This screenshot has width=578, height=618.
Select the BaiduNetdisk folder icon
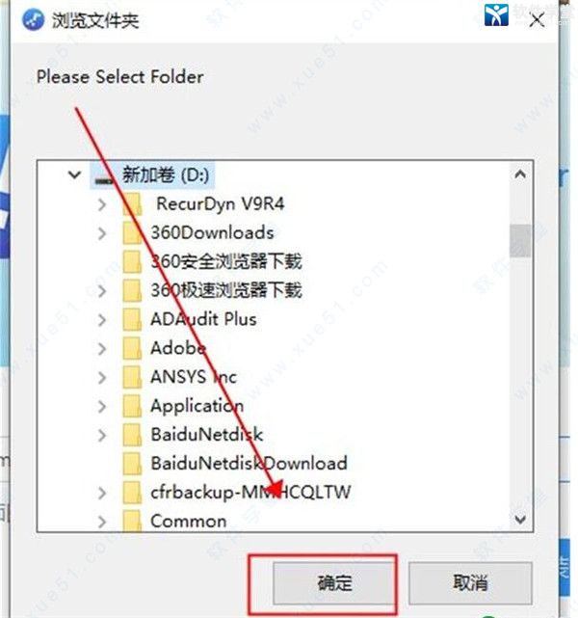132,435
